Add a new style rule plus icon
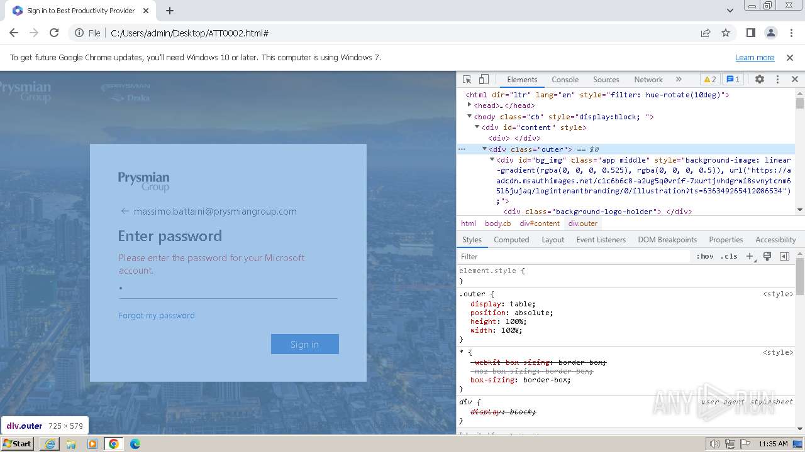Viewport: 805px width, 452px height. click(750, 257)
